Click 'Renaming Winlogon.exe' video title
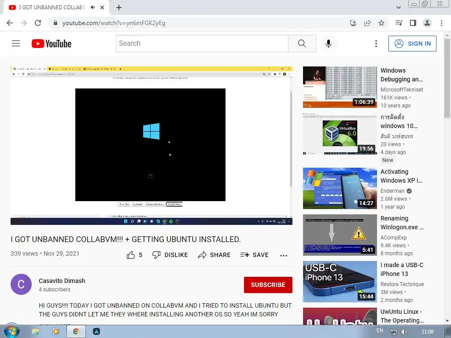Screen dimensions: 451x338 [x=402, y=223]
